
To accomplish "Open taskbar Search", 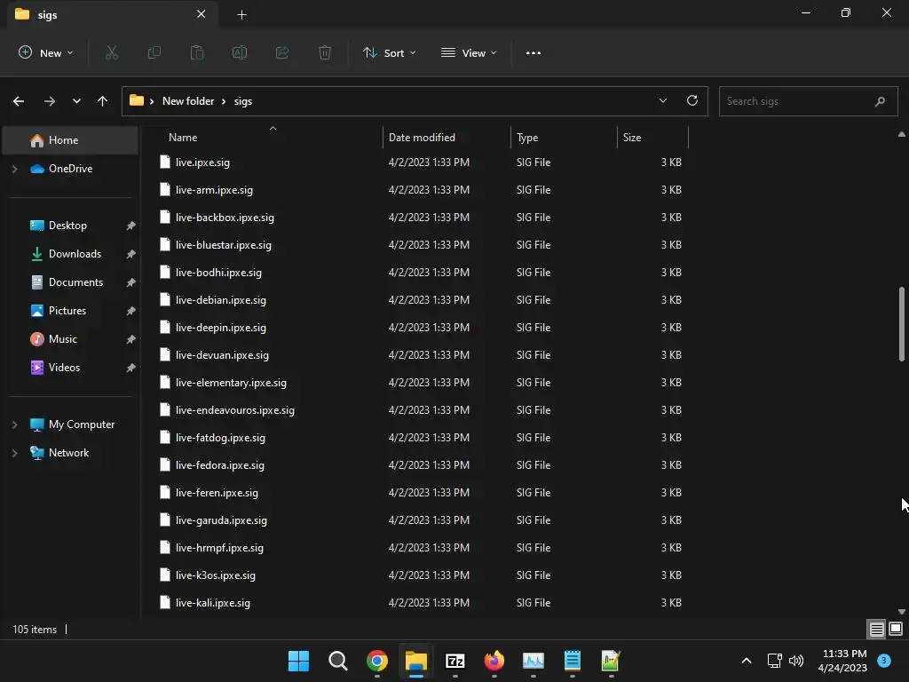I will click(x=338, y=661).
